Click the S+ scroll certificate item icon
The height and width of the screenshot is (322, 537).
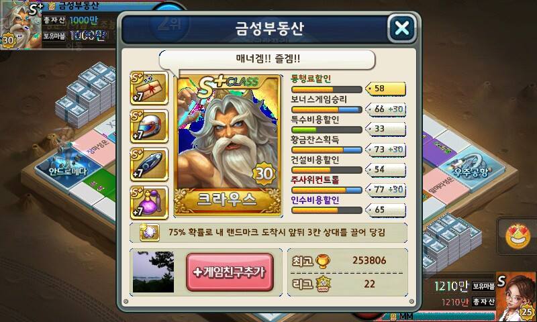149,88
